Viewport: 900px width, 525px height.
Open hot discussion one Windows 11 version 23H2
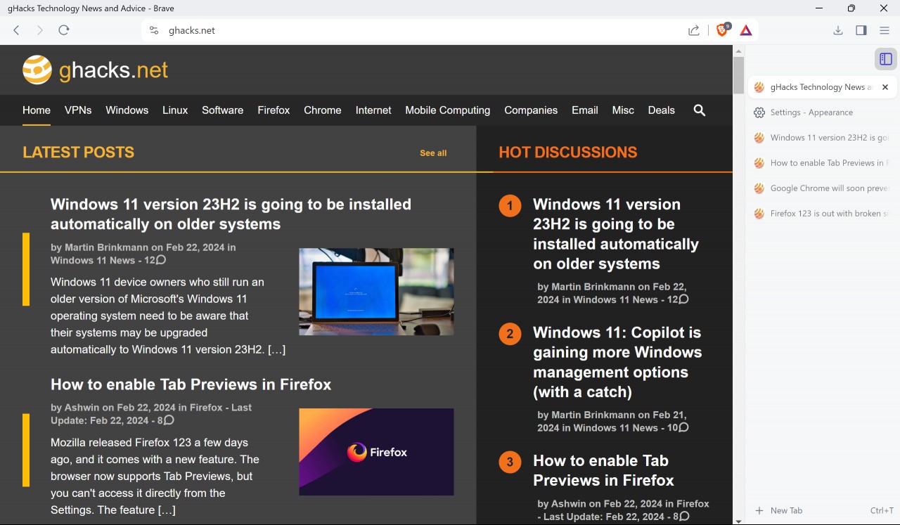click(x=616, y=234)
